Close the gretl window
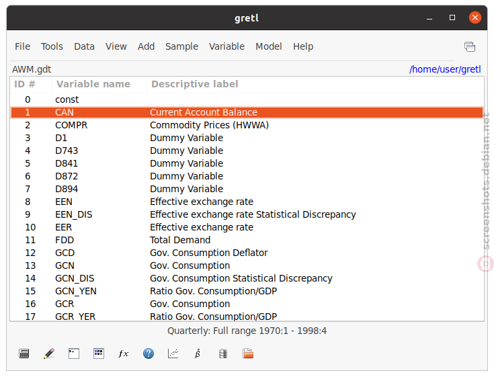This screenshot has height=377, width=494. (475, 17)
